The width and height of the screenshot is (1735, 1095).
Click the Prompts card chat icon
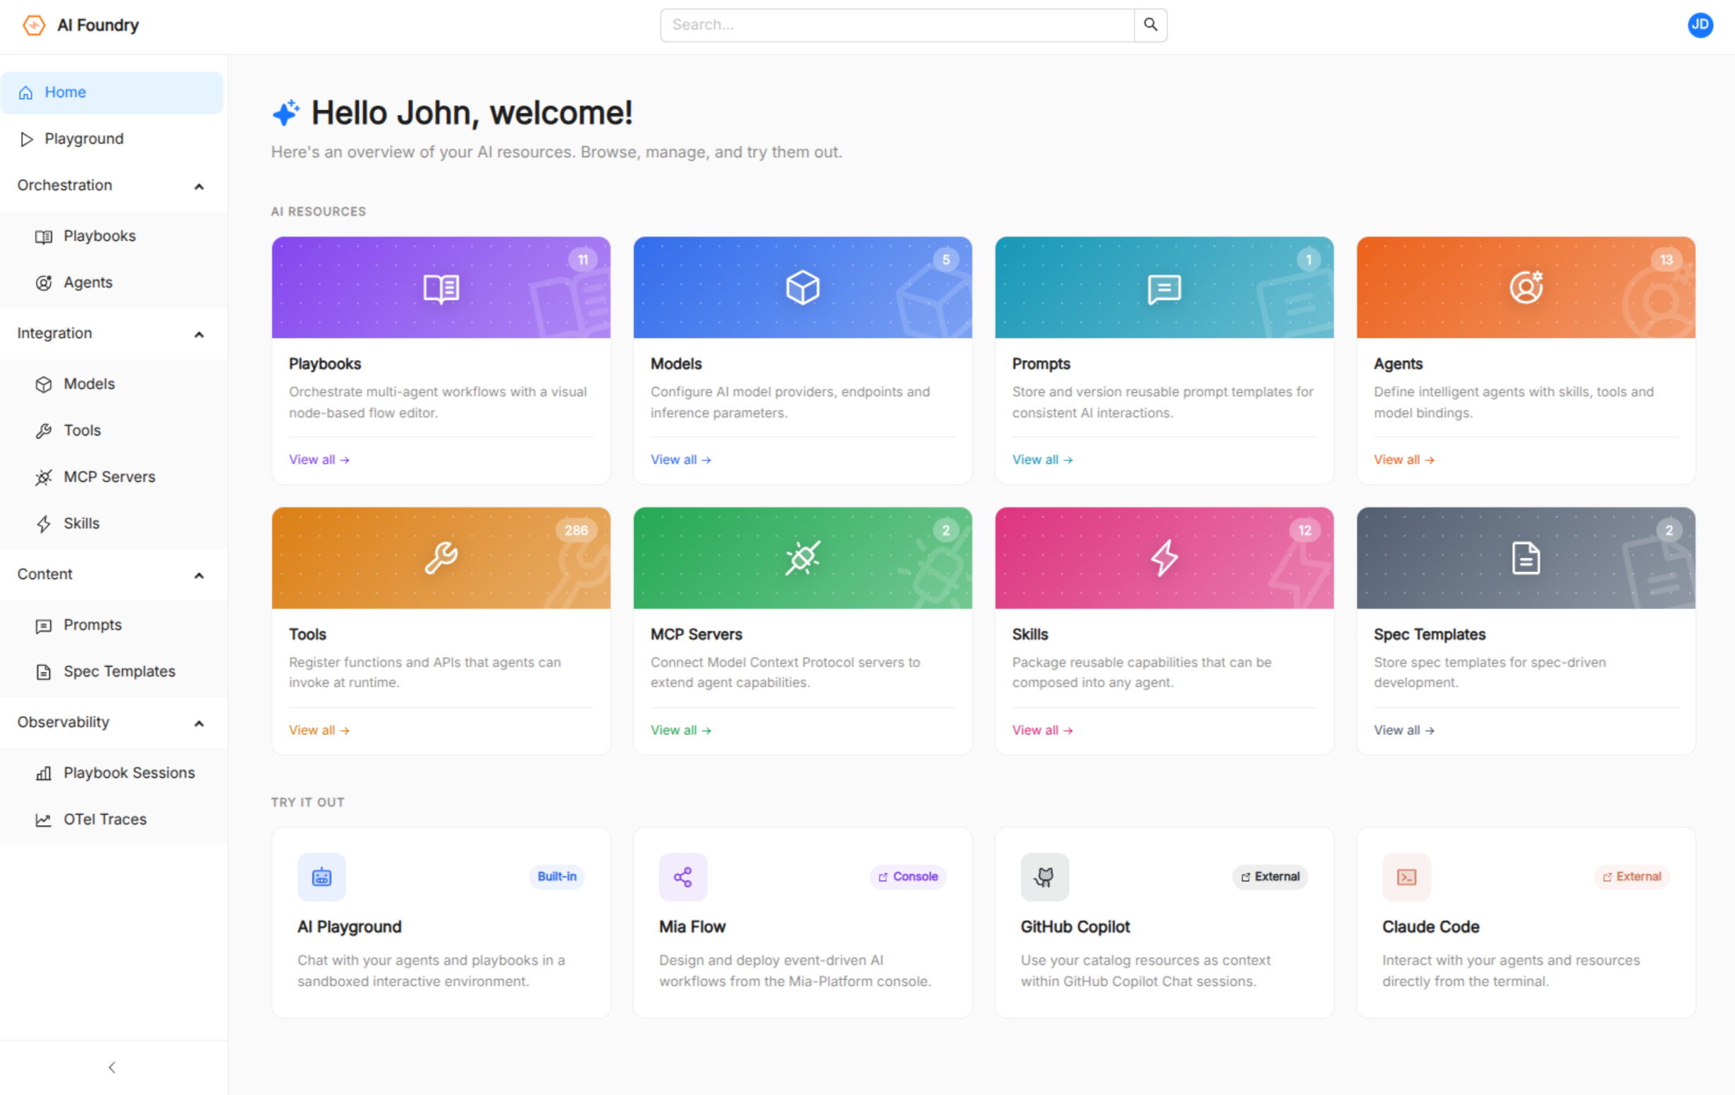(1164, 289)
